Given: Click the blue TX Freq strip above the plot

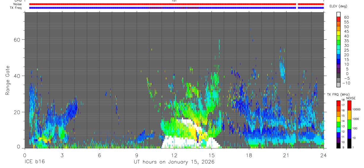Looking at the screenshot, I should point(176,8).
